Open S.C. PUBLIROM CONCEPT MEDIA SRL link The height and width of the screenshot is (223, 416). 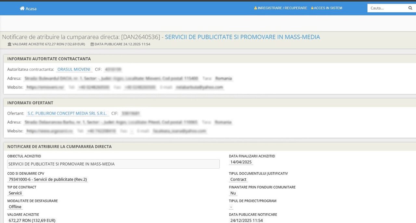click(67, 113)
